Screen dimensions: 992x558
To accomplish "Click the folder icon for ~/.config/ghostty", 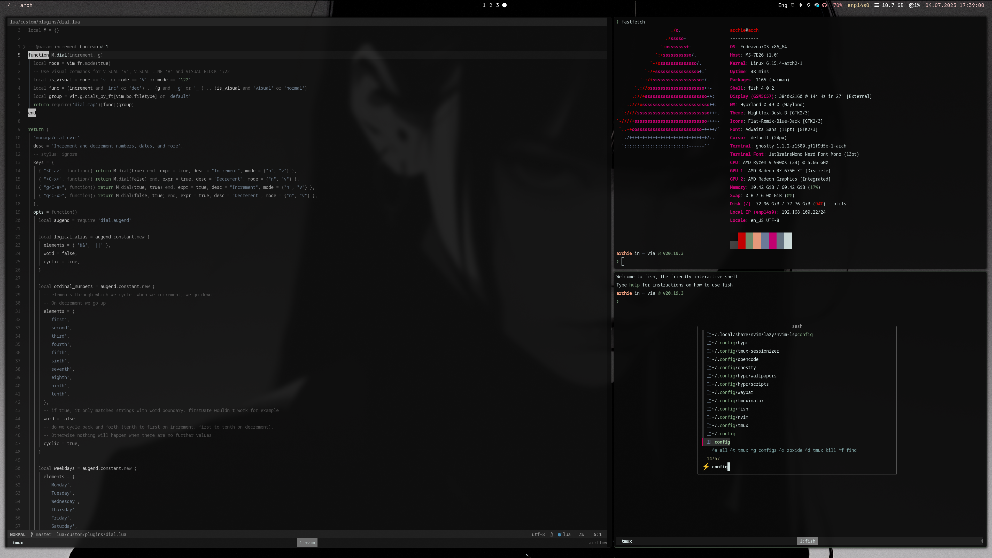I will [709, 367].
